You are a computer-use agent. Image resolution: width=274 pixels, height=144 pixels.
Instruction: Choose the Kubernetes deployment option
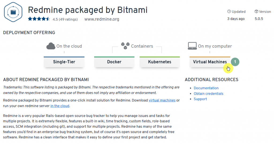coord(159,62)
